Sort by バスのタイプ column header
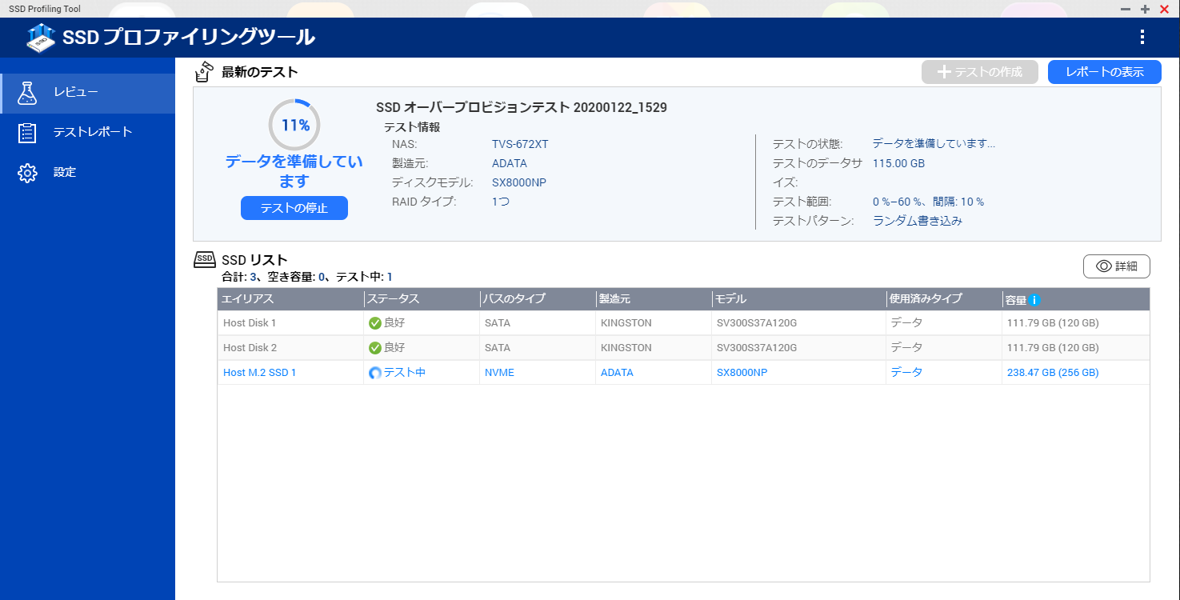1180x600 pixels. click(x=538, y=299)
